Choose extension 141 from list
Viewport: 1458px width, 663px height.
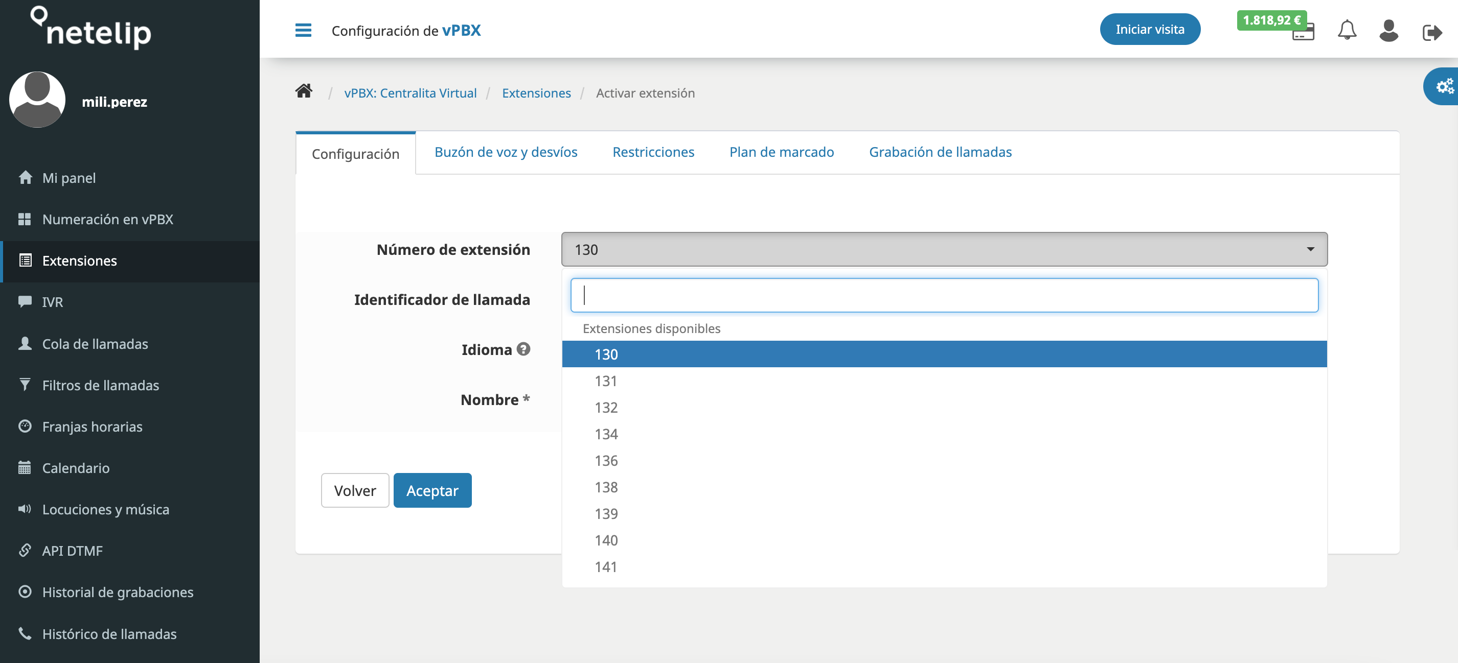pyautogui.click(x=944, y=566)
